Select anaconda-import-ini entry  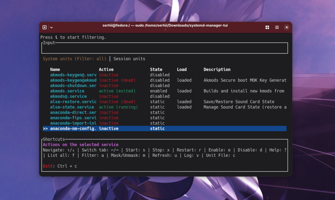[73, 123]
